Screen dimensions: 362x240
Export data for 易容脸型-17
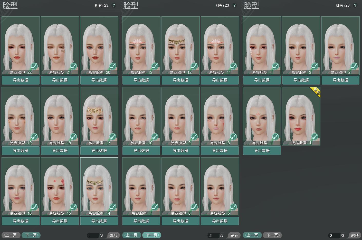tap(99, 151)
